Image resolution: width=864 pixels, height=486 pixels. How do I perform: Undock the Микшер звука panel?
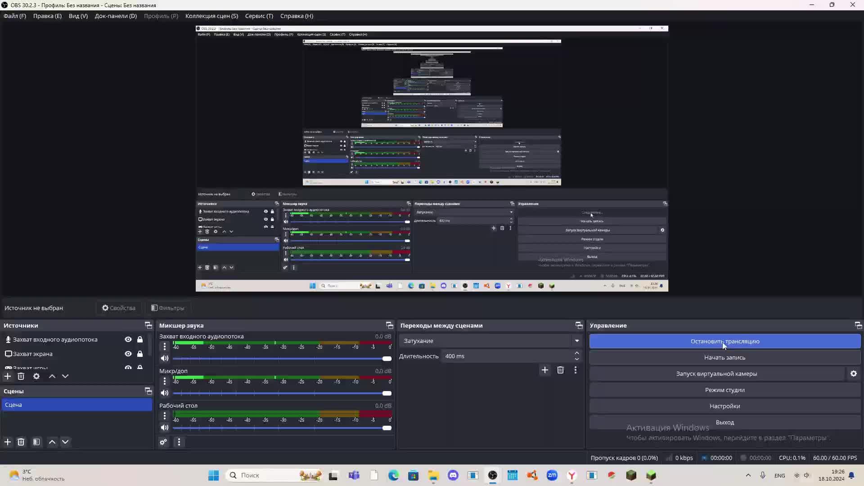pos(389,325)
